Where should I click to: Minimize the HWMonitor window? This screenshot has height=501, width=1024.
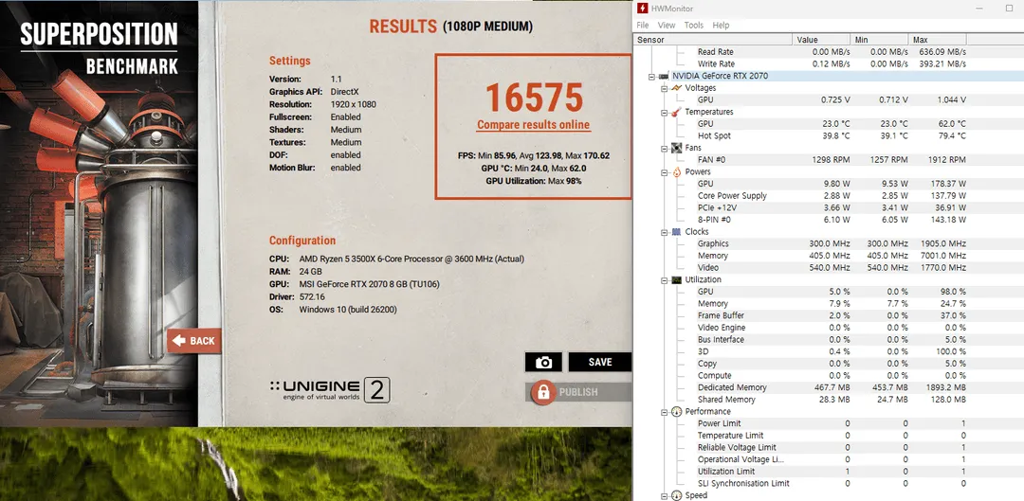point(978,9)
